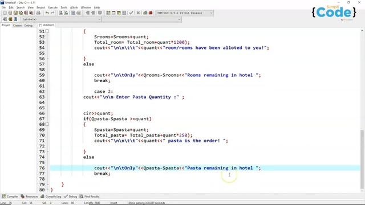The height and width of the screenshot is (205, 365).
Task: Click the red Delete Profiling Information icon
Action: point(151,13)
